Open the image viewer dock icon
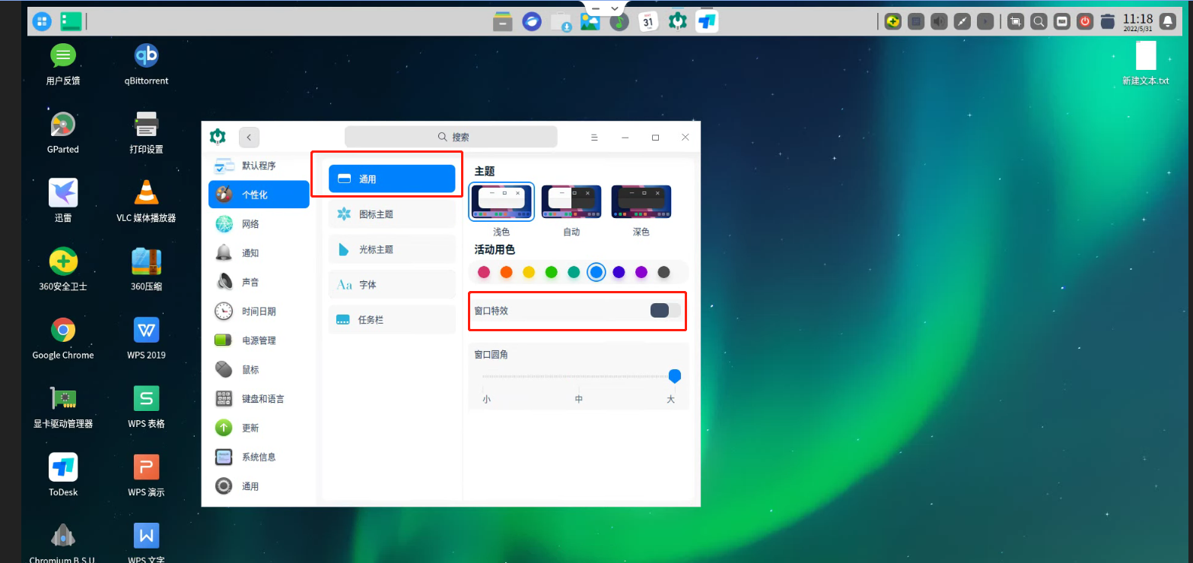 (x=590, y=21)
